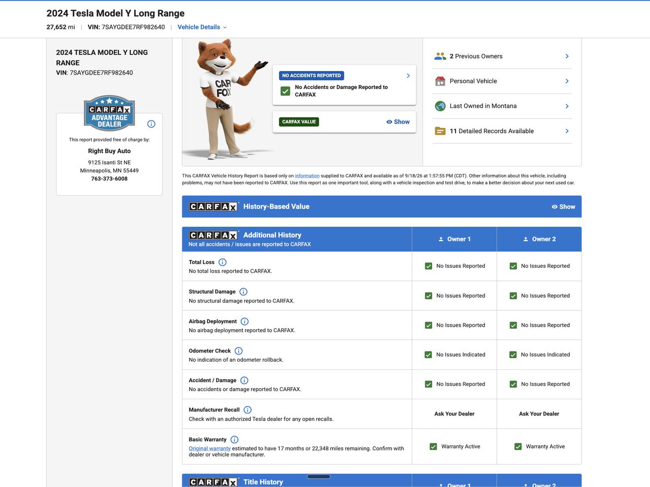This screenshot has width=650, height=487.
Task: Open the Total Loss info icon
Action: point(222,262)
